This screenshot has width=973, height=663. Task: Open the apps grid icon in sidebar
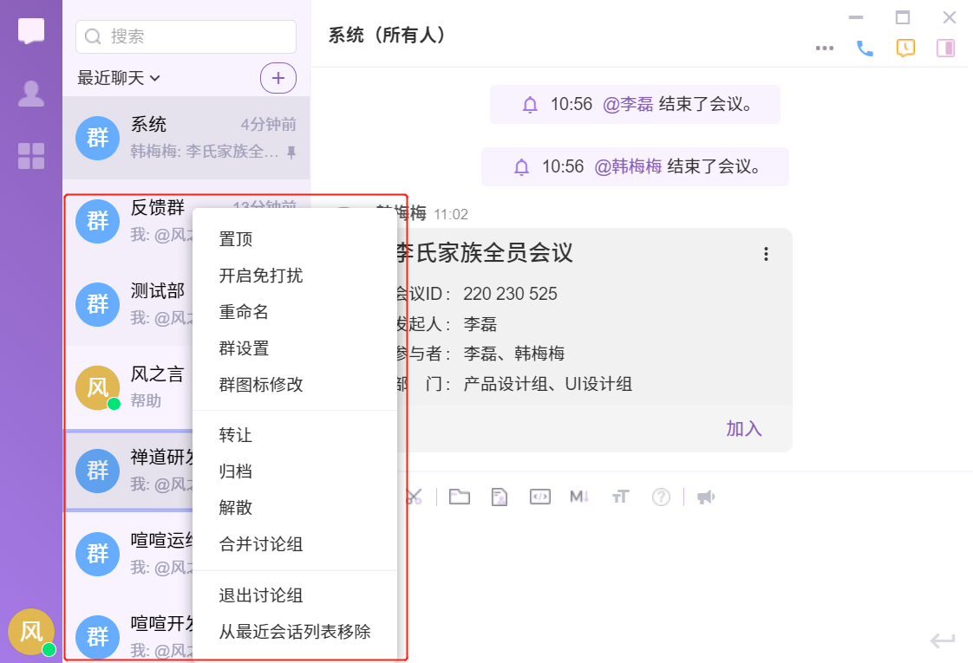(x=31, y=156)
